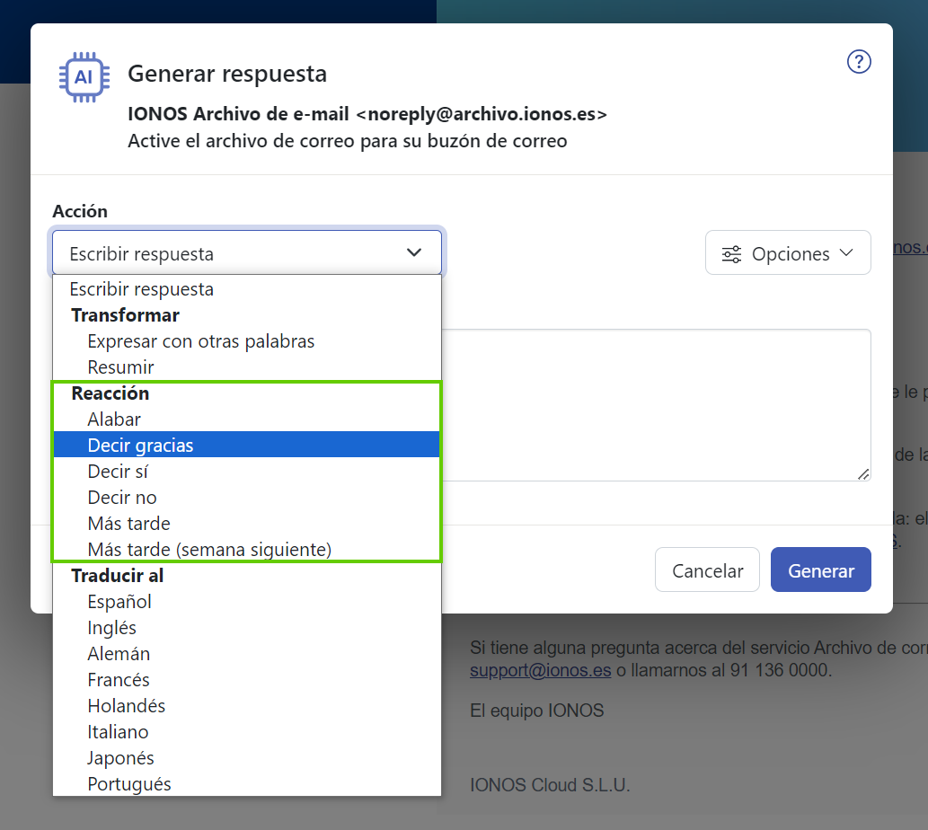Select the Resumir option
Screen dimensions: 928x830
point(247,367)
